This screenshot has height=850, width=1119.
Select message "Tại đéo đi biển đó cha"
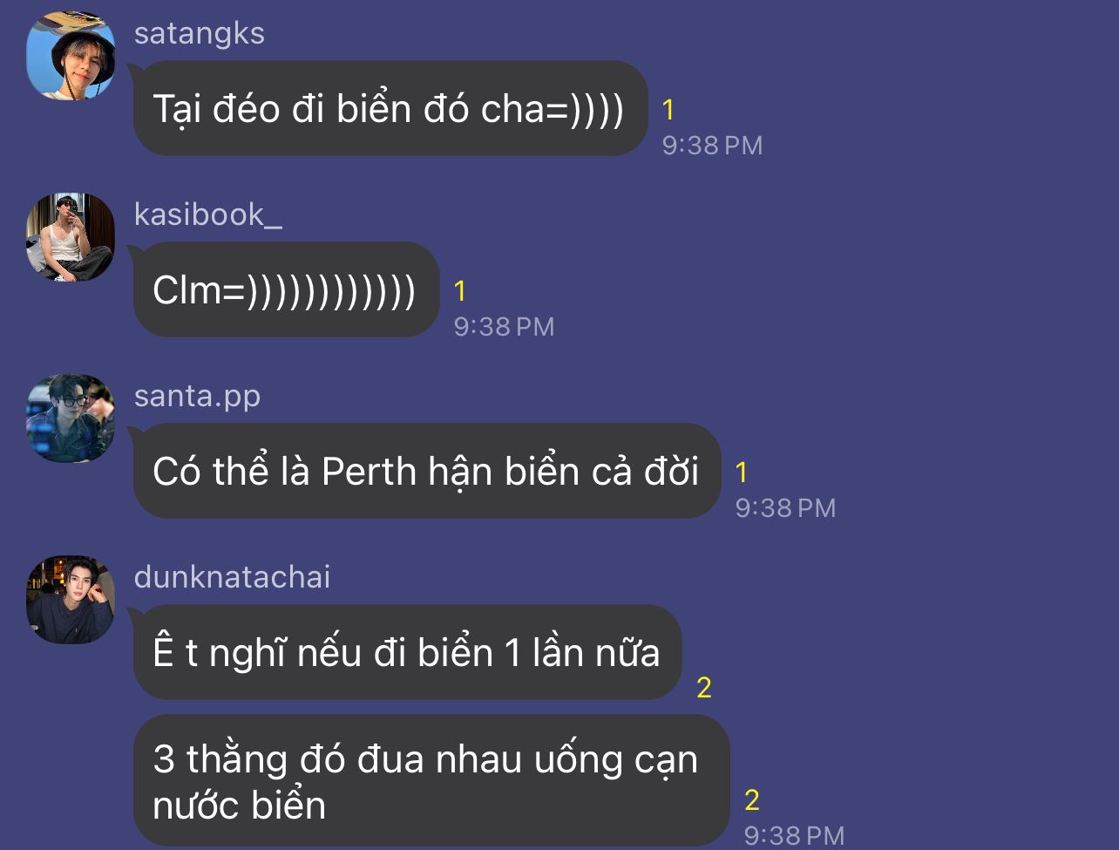click(x=390, y=108)
